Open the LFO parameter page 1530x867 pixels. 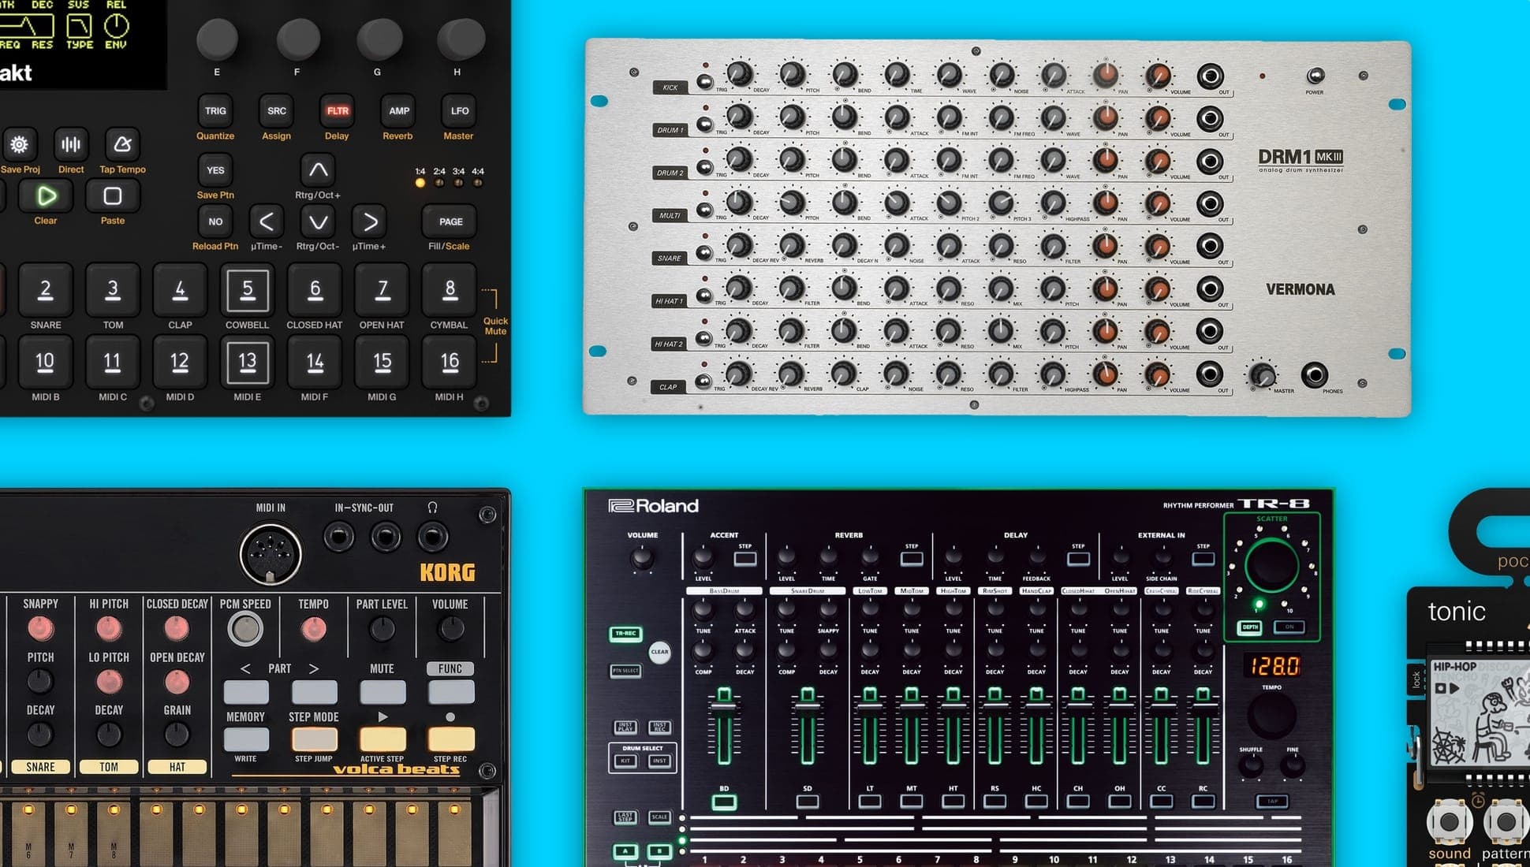pos(459,111)
